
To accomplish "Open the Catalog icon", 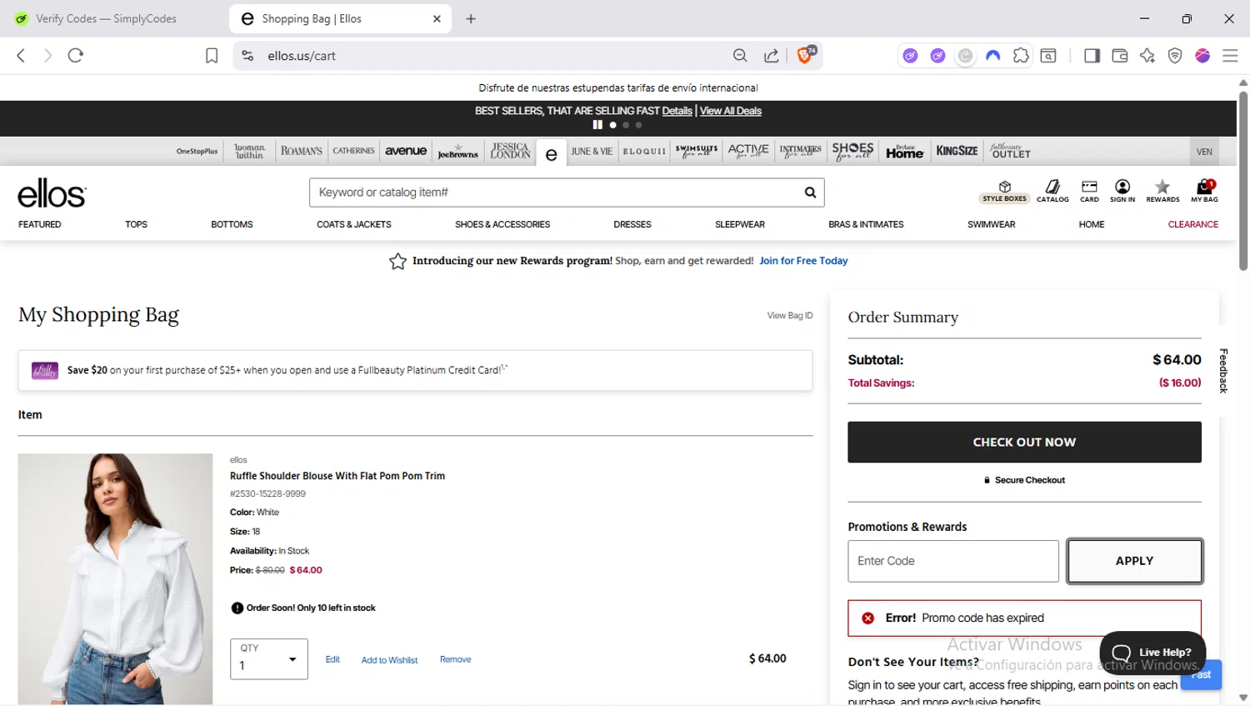I will click(x=1052, y=192).
